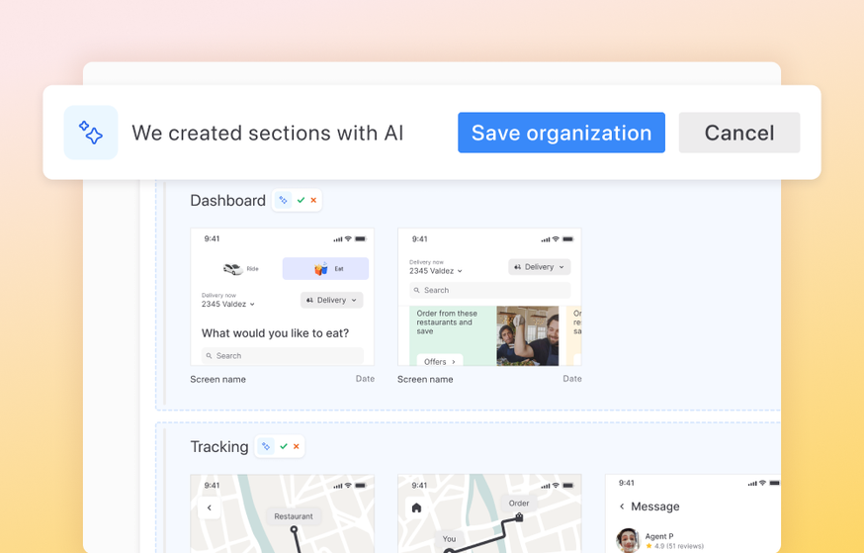Click the Tracking section title
The image size is (864, 553).
pos(219,446)
